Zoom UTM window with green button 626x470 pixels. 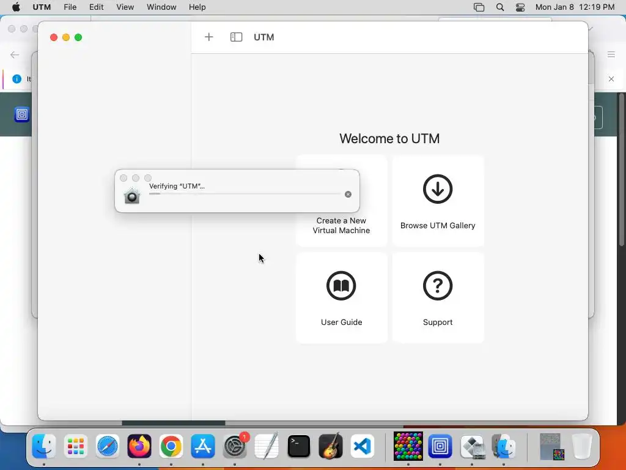tap(78, 37)
